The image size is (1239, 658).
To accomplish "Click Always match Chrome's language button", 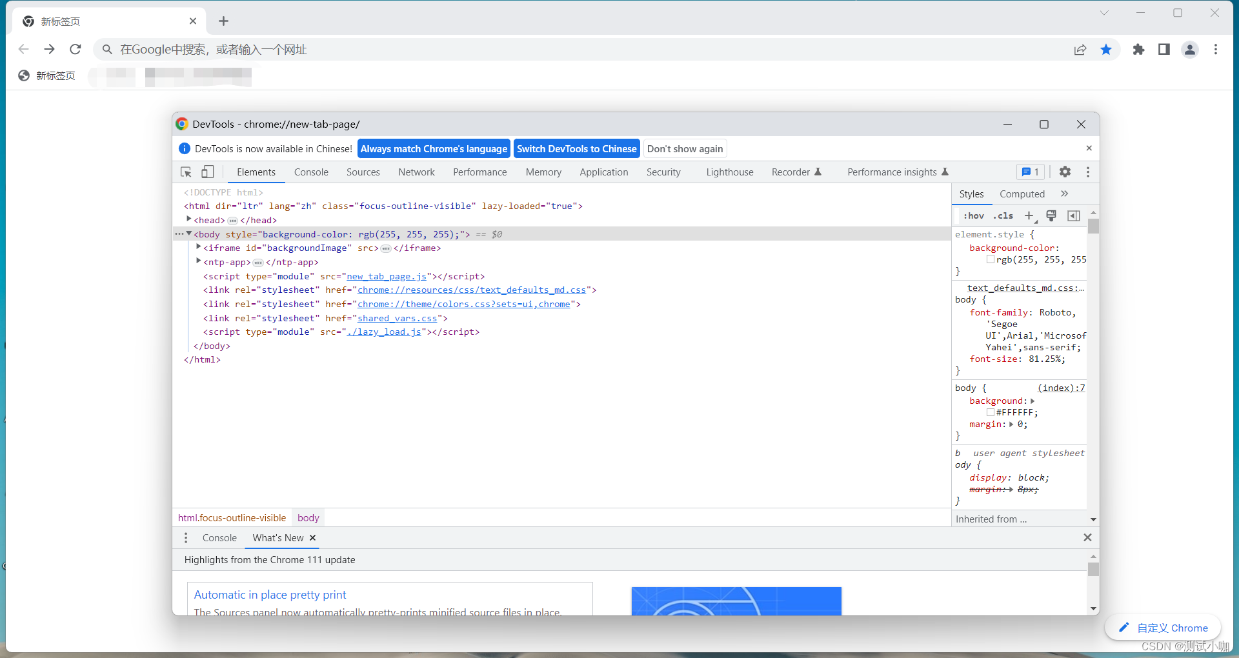I will coord(434,149).
